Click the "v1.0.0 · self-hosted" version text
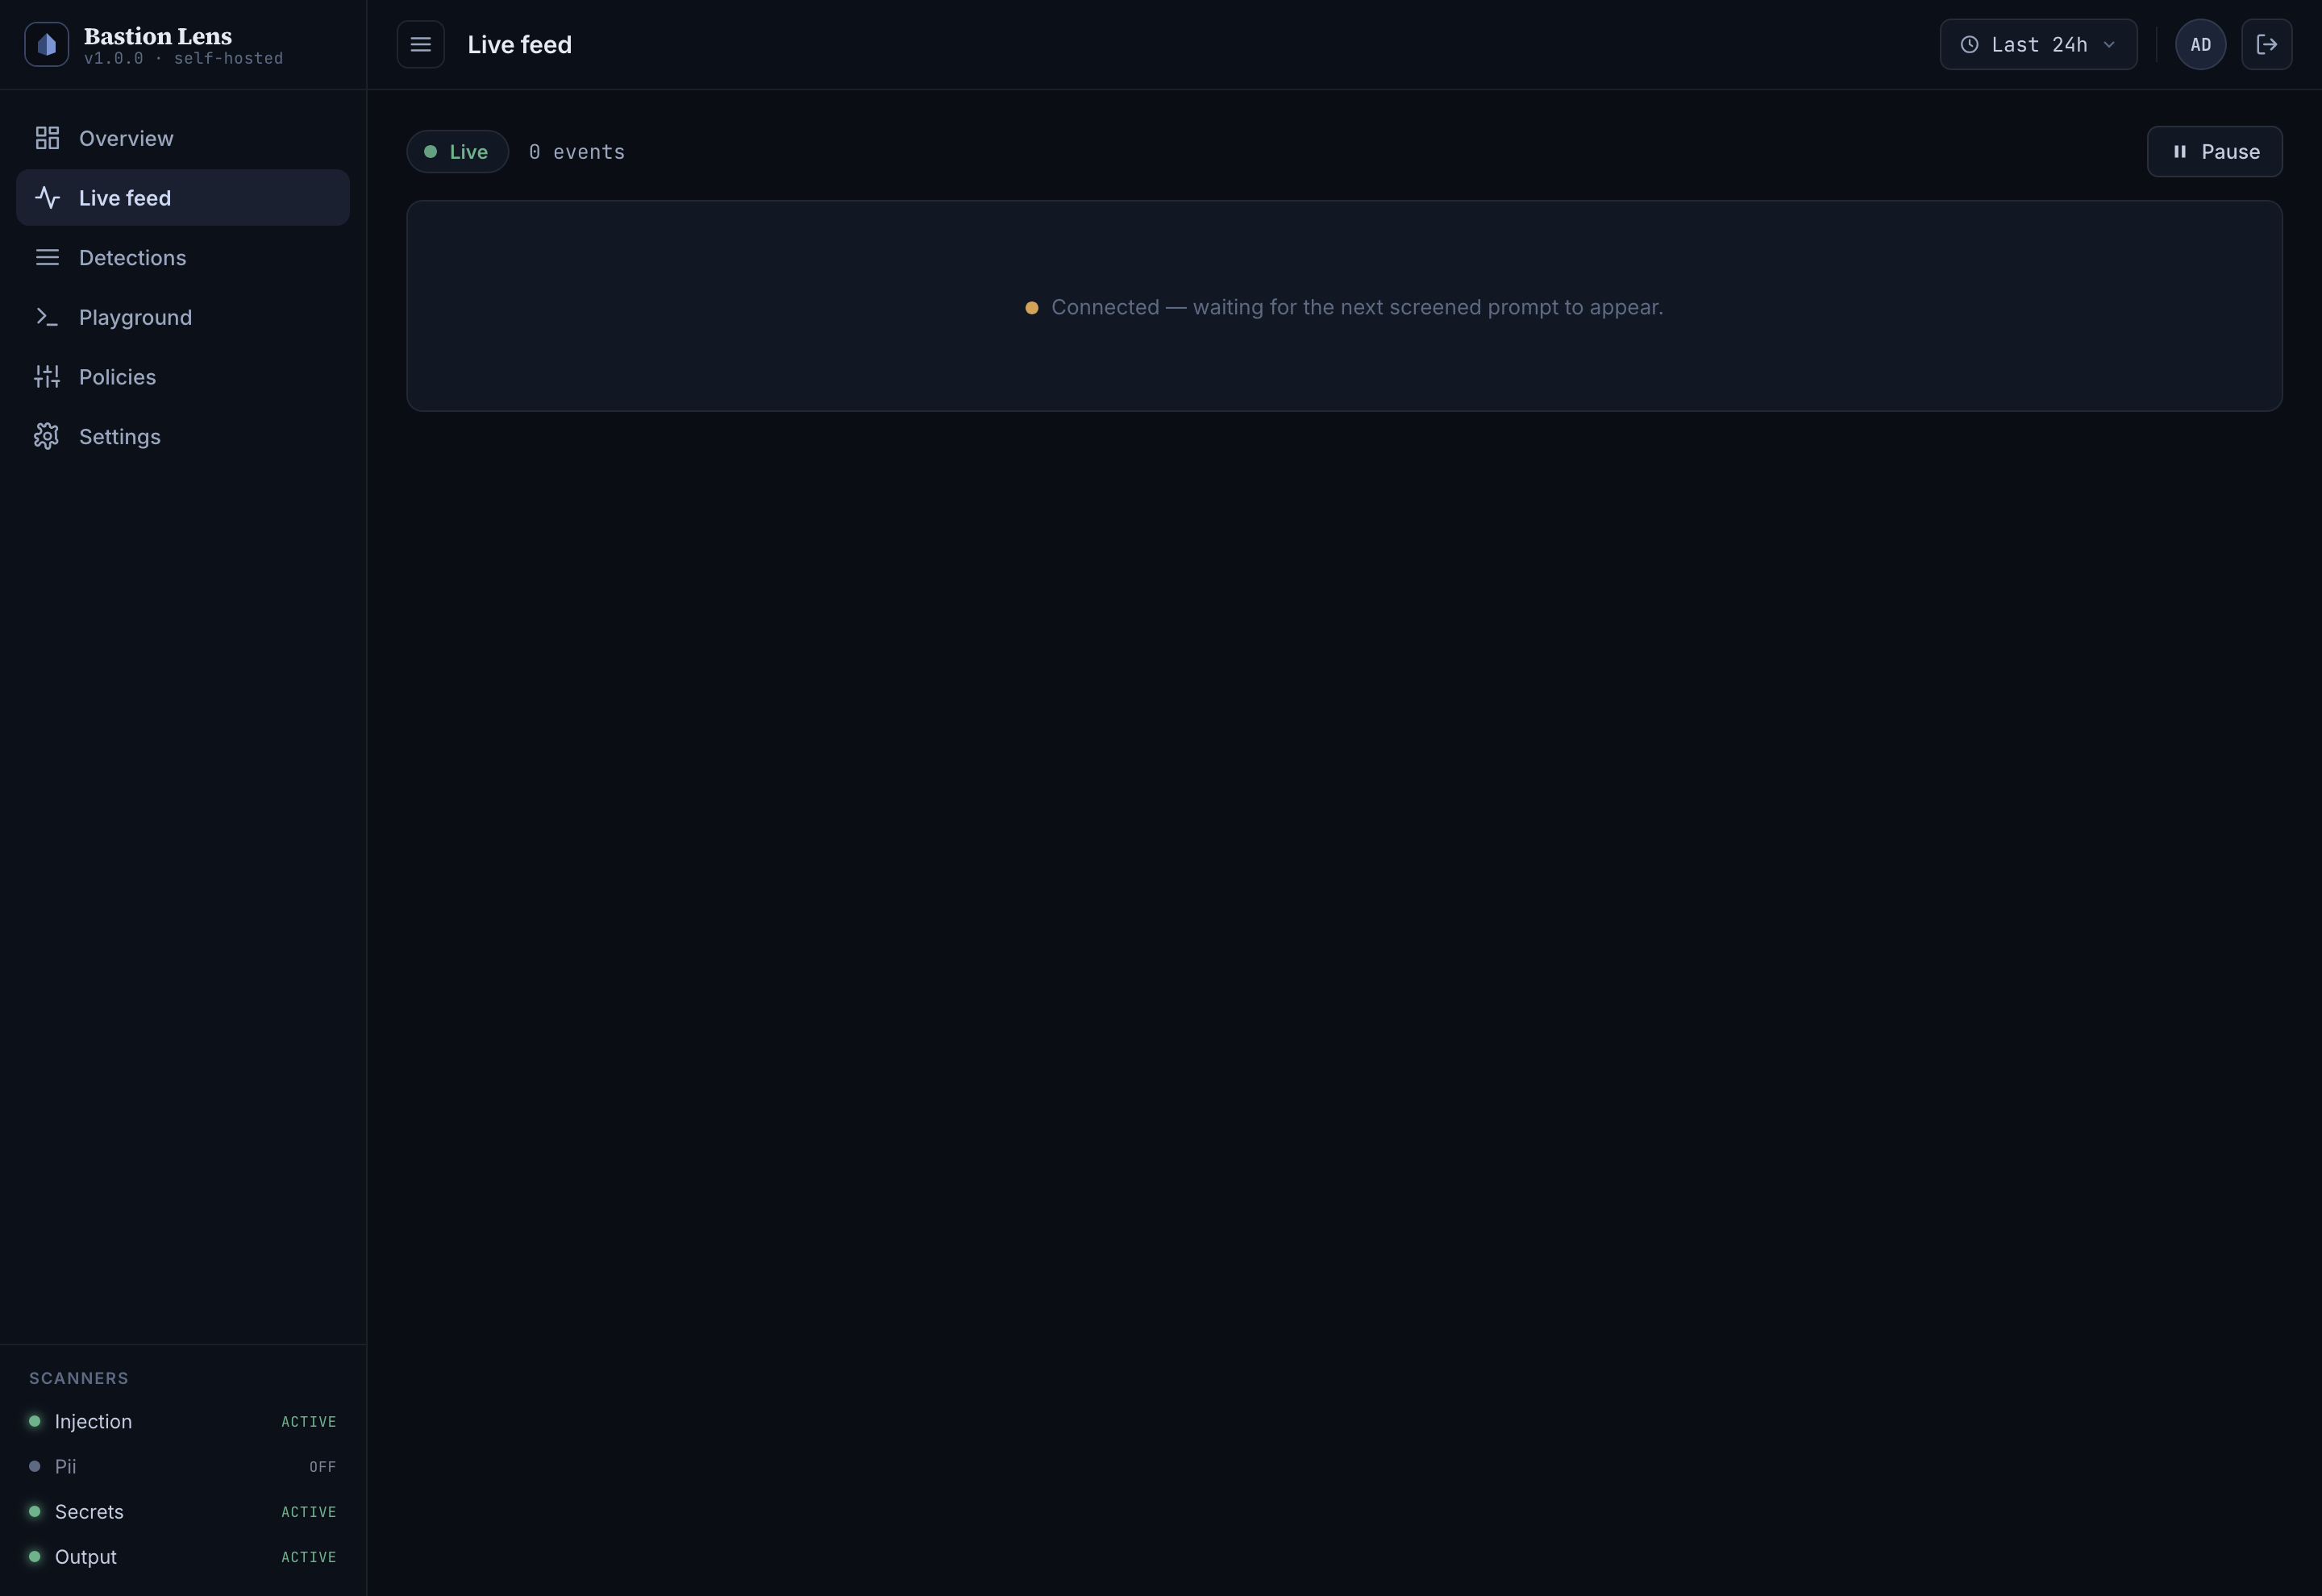Viewport: 2322px width, 1596px height. [x=184, y=59]
